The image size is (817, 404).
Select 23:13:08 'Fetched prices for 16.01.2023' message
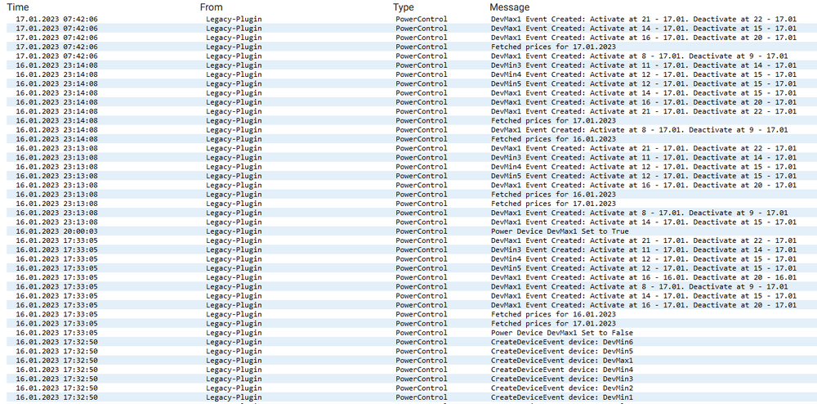pos(553,195)
